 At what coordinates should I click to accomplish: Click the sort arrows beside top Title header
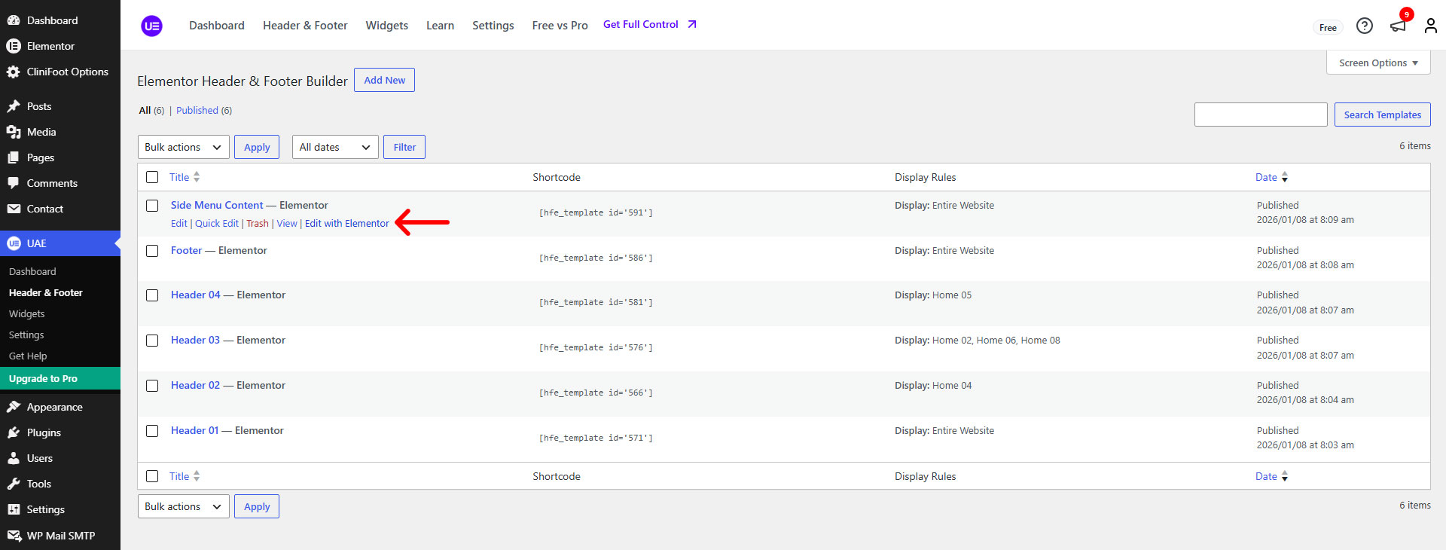pos(197,177)
